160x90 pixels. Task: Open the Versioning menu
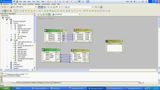coord(30,4)
